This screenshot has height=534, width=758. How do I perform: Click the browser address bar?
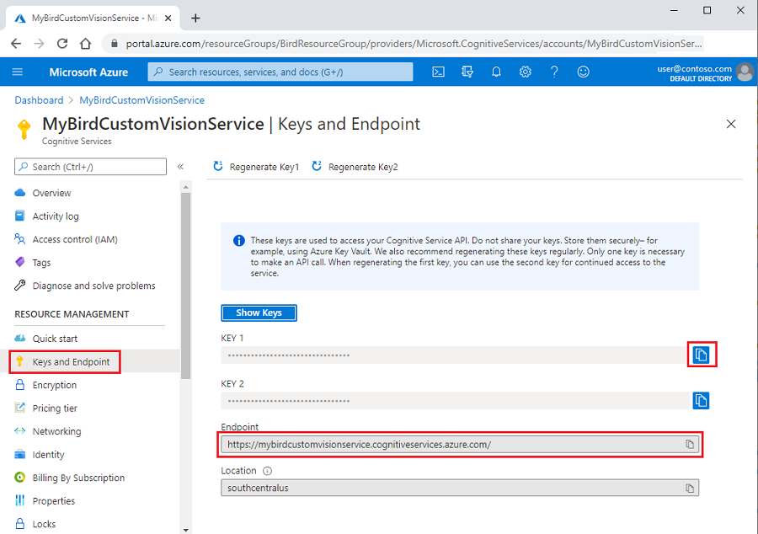click(x=403, y=44)
